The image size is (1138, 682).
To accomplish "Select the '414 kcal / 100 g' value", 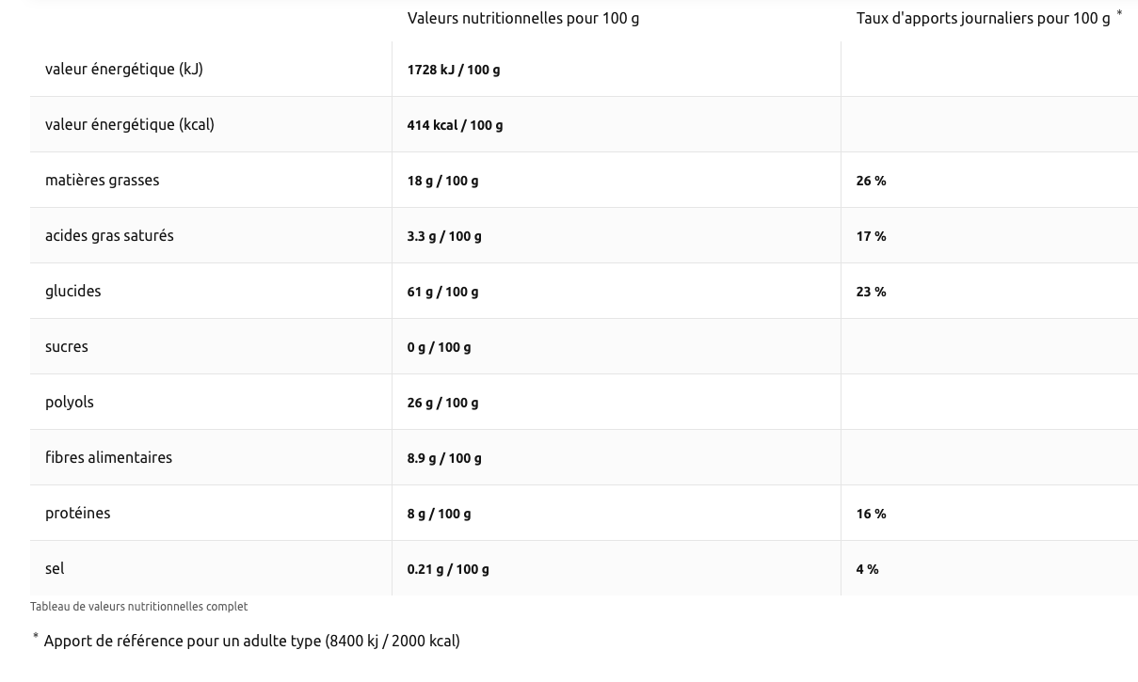I will [x=455, y=125].
